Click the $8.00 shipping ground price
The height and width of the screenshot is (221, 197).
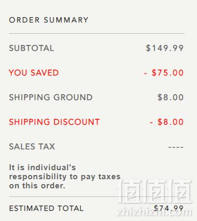tap(171, 97)
